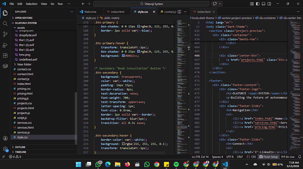Click Go Live in status bar
Screen dimensions: 303x169
[288, 157]
